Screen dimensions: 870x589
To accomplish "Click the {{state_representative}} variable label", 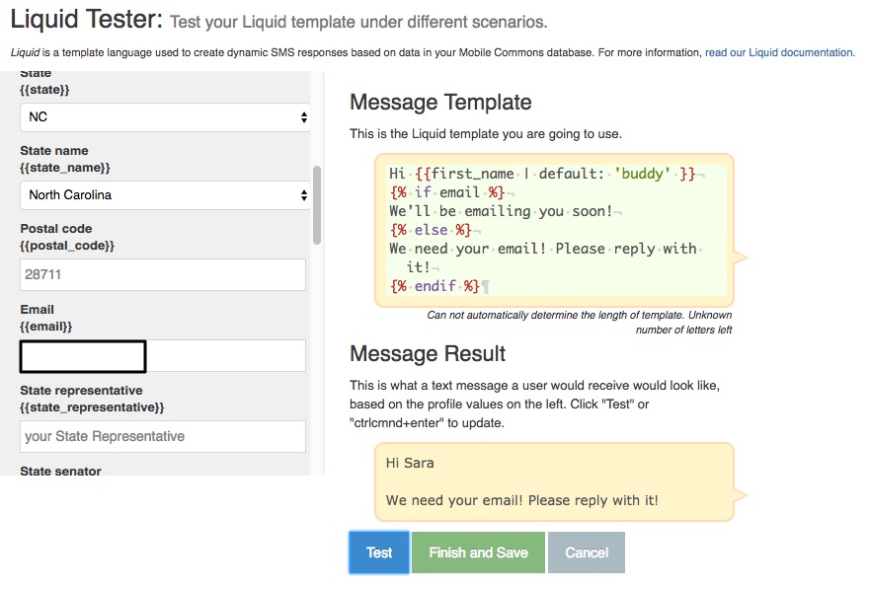I will (92, 407).
